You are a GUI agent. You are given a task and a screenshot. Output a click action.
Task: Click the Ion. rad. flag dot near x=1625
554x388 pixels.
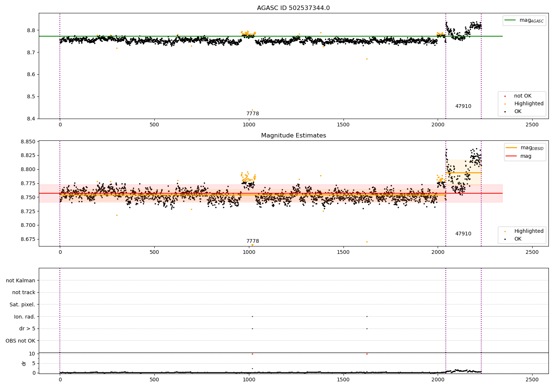[x=367, y=316]
